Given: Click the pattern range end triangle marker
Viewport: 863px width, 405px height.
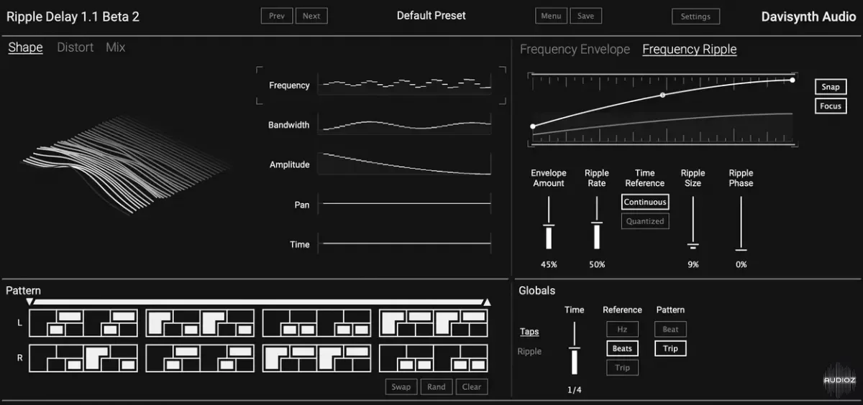Looking at the screenshot, I should tap(487, 302).
